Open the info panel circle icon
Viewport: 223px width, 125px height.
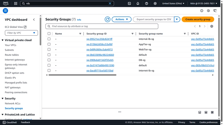coord(202,11)
